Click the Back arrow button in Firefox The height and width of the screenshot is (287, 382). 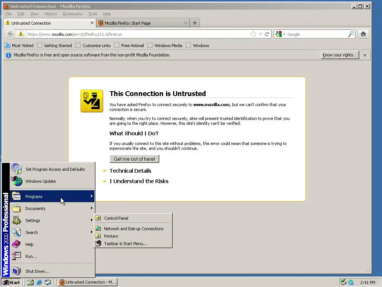pos(10,34)
